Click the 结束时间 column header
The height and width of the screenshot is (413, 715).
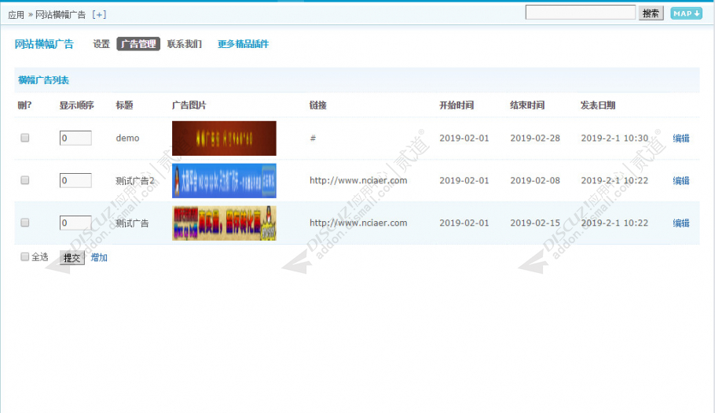click(x=527, y=105)
